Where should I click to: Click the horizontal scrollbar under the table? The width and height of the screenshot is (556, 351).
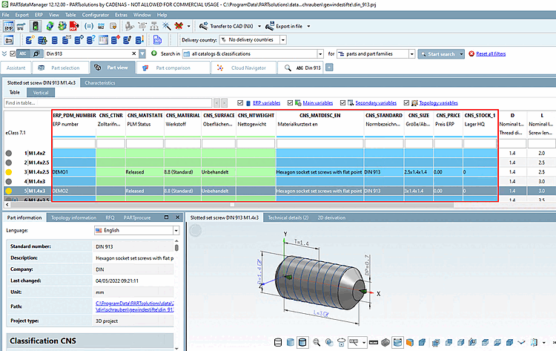231,205
